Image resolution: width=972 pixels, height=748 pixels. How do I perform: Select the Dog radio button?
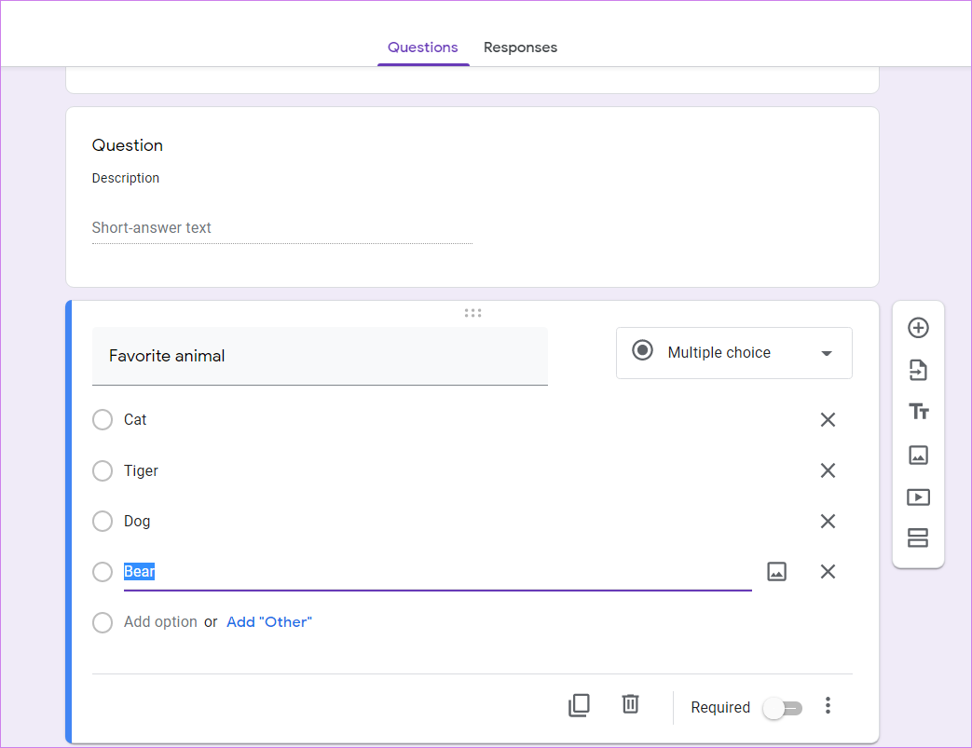pyautogui.click(x=103, y=521)
